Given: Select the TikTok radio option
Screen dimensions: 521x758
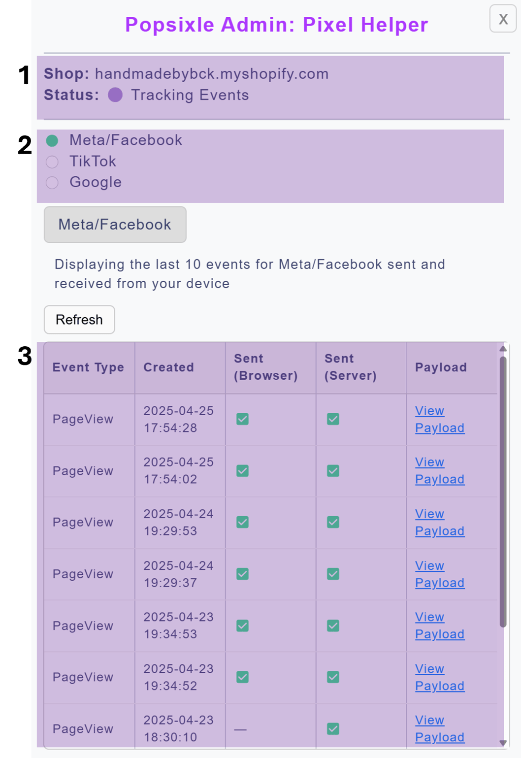Looking at the screenshot, I should click(x=52, y=162).
